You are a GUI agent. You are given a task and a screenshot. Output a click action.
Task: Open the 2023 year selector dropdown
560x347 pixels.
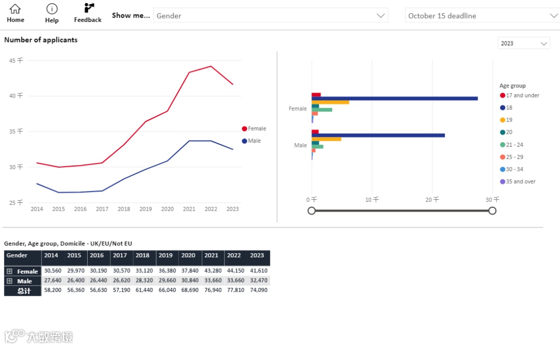[x=524, y=44]
